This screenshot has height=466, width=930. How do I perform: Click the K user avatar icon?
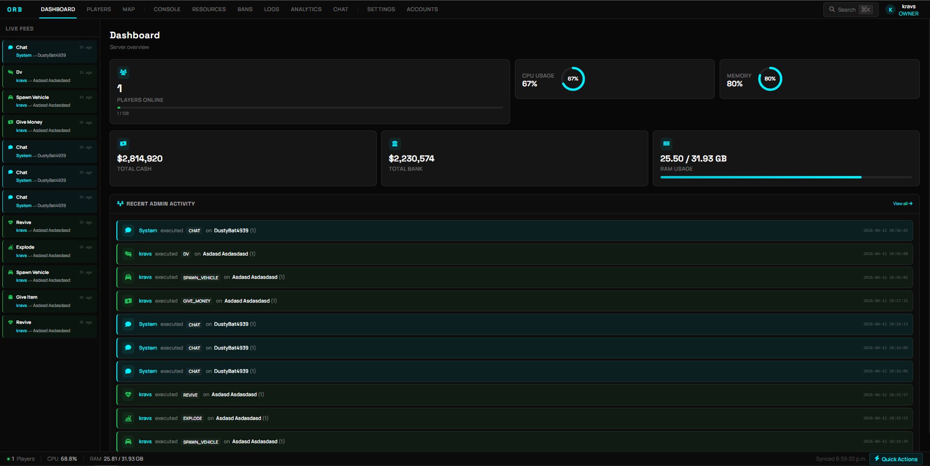[890, 10]
